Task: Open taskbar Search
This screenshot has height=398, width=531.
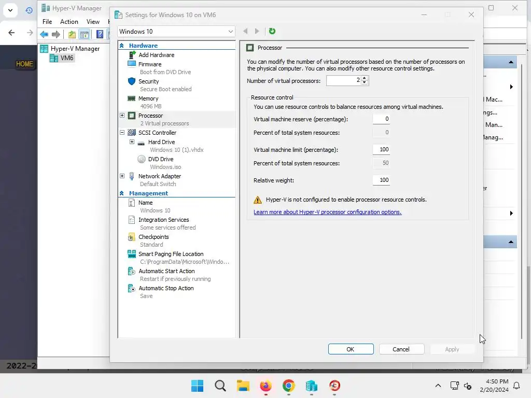Action: pyautogui.click(x=220, y=386)
